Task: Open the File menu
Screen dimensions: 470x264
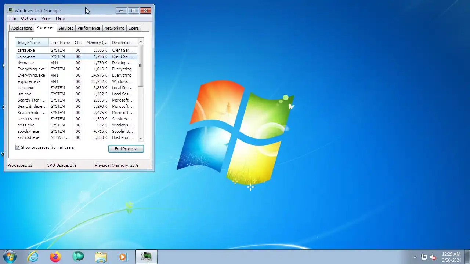Action: coord(12,18)
